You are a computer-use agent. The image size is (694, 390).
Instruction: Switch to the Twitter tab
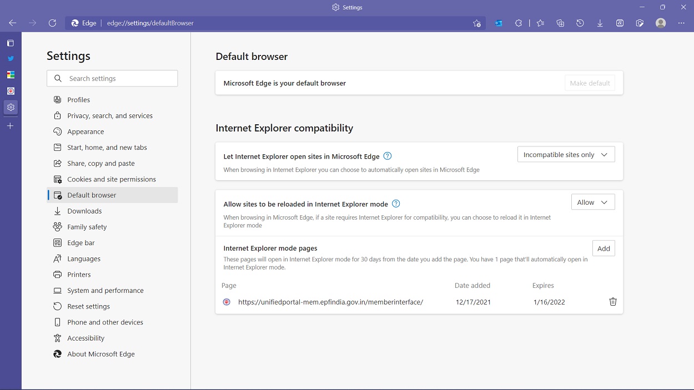11,59
